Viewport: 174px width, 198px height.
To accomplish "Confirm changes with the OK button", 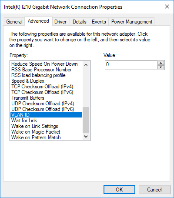I will pyautogui.click(x=119, y=189).
